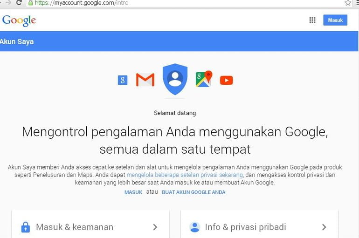
Task: Open BUAT AKUN GOOGLE ANDA link
Action: [x=193, y=192]
